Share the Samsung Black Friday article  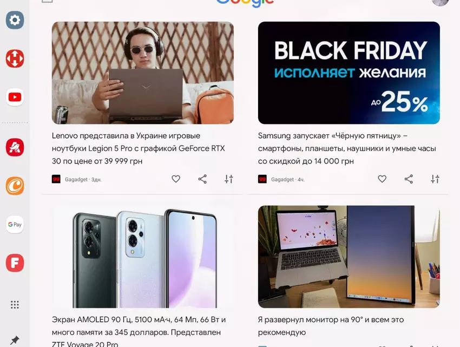tap(409, 179)
